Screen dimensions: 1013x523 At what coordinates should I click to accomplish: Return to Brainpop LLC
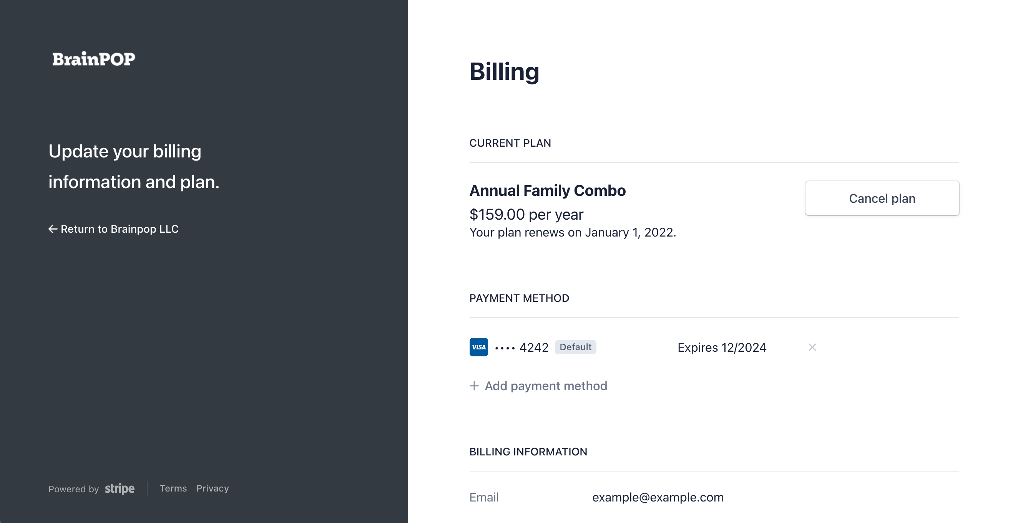pyautogui.click(x=119, y=229)
